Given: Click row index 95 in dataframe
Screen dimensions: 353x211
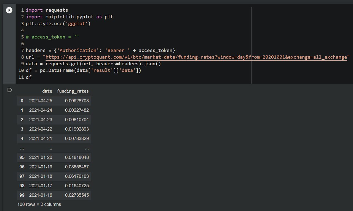Looking at the screenshot, I should click(x=22, y=157).
